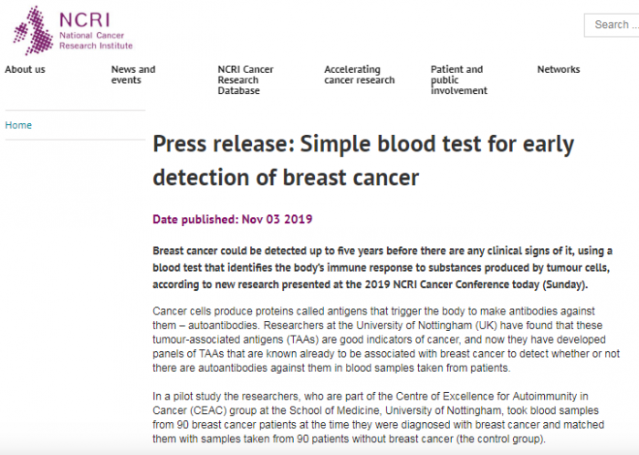
Task: Click the Date published Nov 03 2019 line
Action: click(233, 219)
